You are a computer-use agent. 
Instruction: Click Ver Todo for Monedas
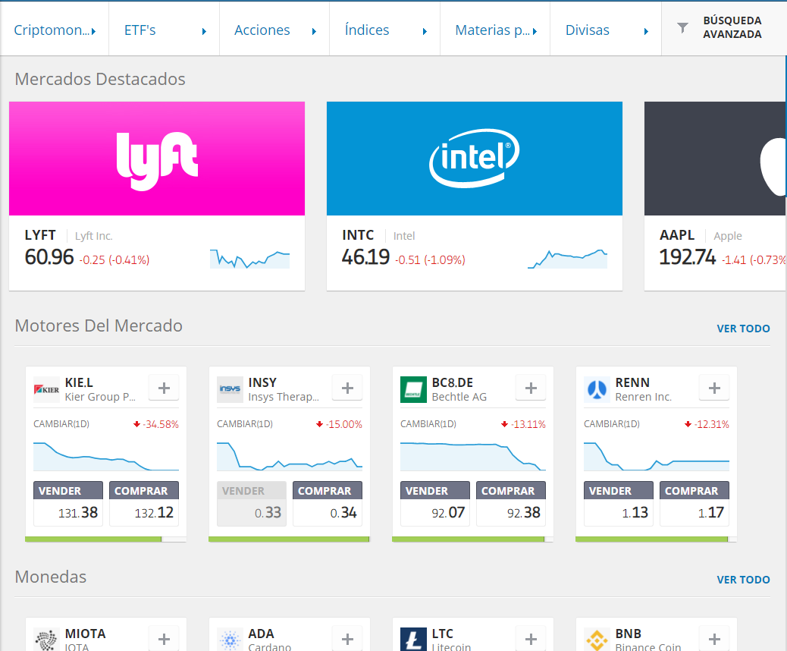pyautogui.click(x=743, y=580)
